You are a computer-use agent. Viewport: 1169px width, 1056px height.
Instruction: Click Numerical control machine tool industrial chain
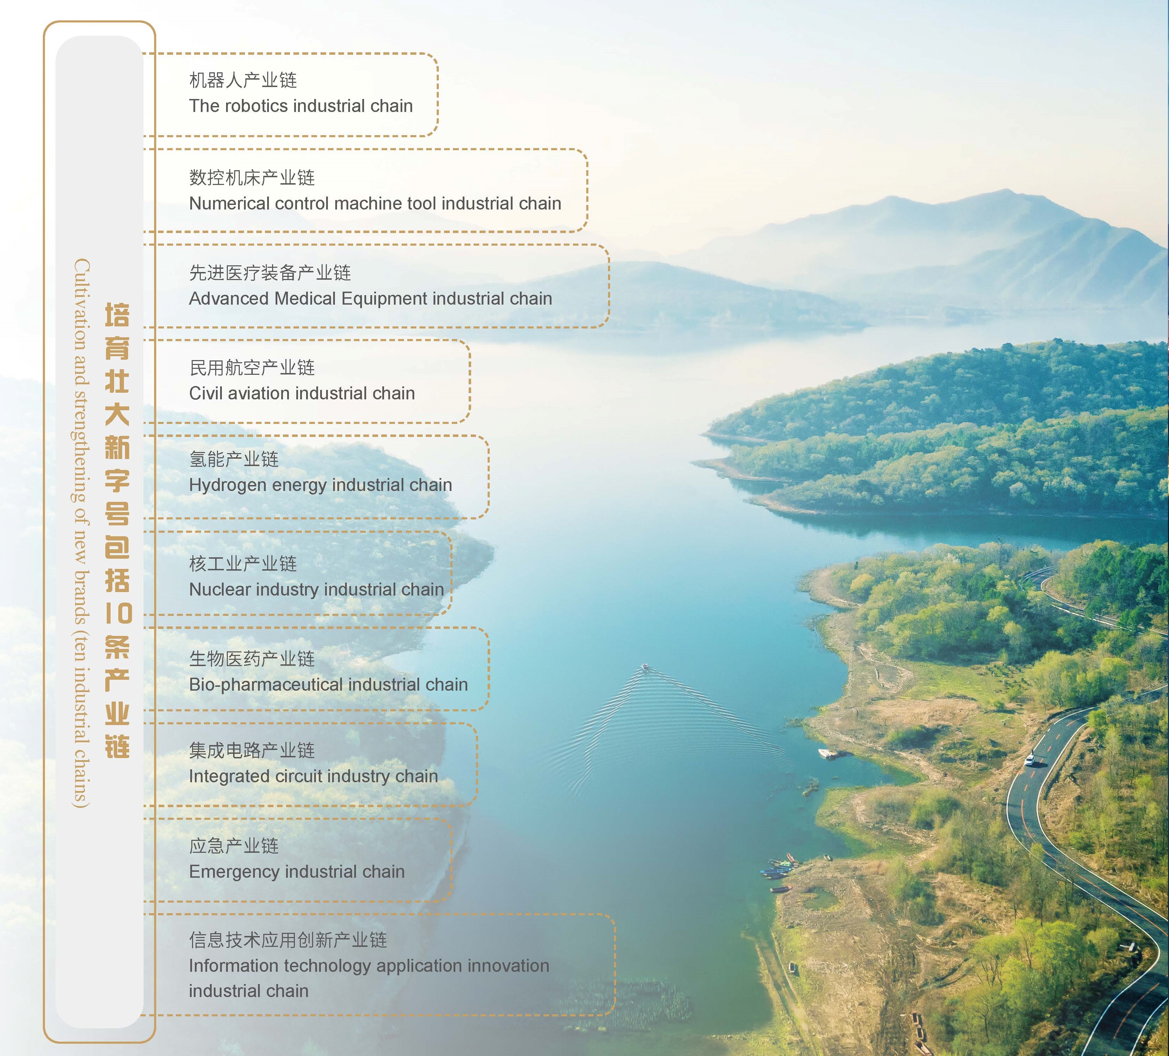375,204
